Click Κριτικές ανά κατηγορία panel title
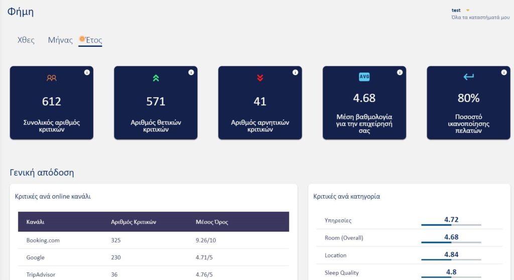This screenshot has width=514, height=280. tap(346, 196)
